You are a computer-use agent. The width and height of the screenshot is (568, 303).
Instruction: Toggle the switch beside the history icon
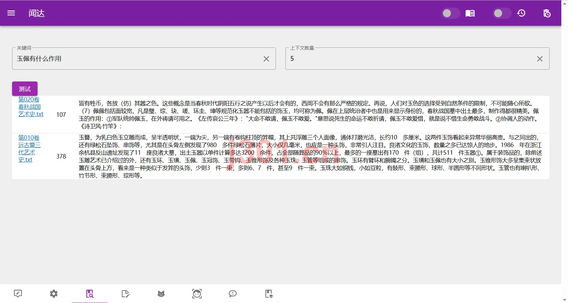pyautogui.click(x=502, y=13)
